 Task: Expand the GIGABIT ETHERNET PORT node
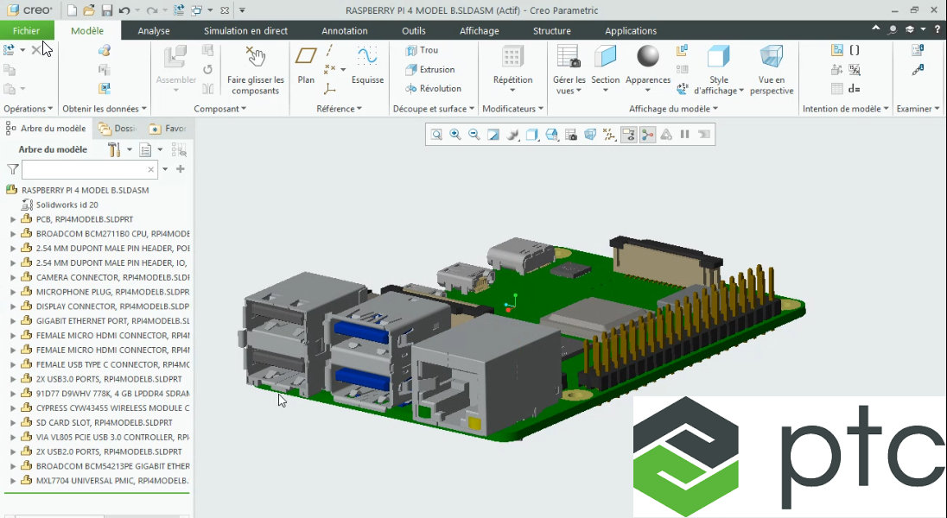[x=13, y=320]
